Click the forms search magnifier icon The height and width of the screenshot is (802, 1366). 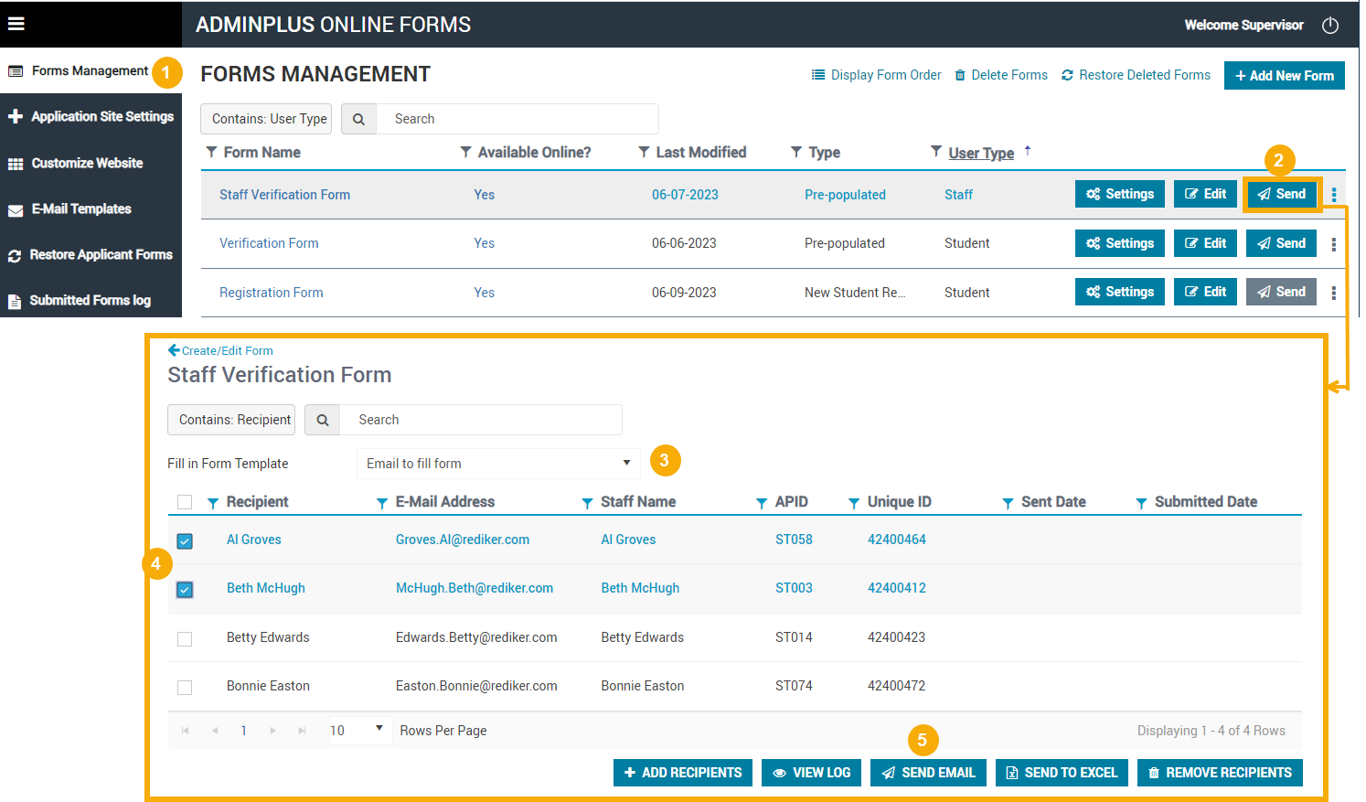(x=358, y=119)
